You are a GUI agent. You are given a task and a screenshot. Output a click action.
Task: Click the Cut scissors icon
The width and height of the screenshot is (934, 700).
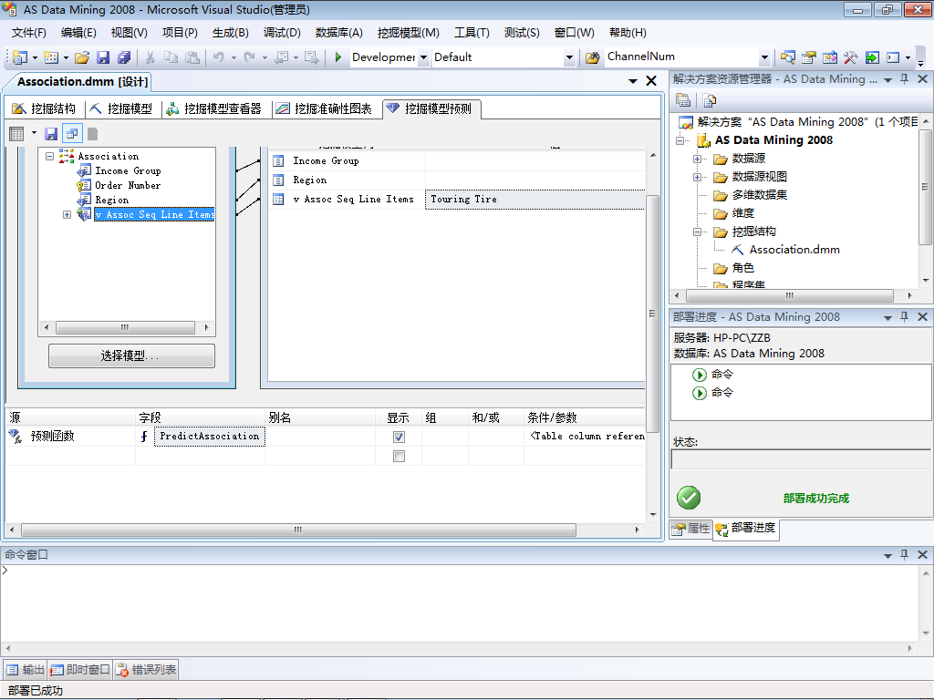coord(150,57)
